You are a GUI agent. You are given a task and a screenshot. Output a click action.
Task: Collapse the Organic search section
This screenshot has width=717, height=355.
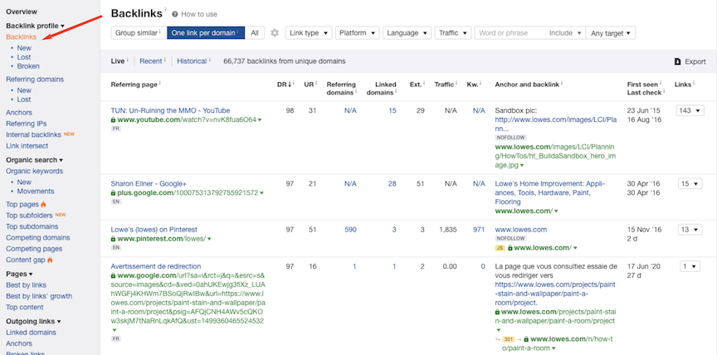click(x=34, y=160)
